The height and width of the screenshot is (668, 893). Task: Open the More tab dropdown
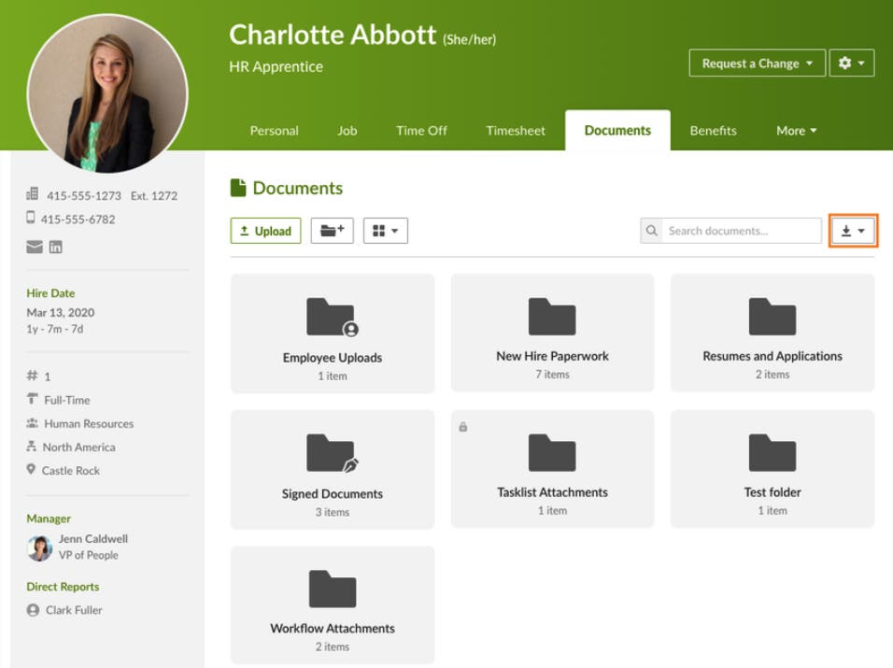(x=795, y=131)
